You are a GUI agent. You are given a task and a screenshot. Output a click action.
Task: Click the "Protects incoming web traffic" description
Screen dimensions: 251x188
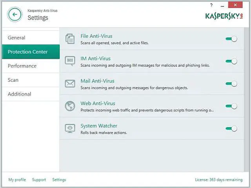point(147,110)
